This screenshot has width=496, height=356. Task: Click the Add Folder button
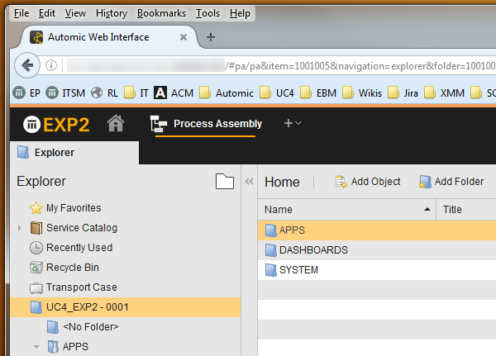[451, 182]
